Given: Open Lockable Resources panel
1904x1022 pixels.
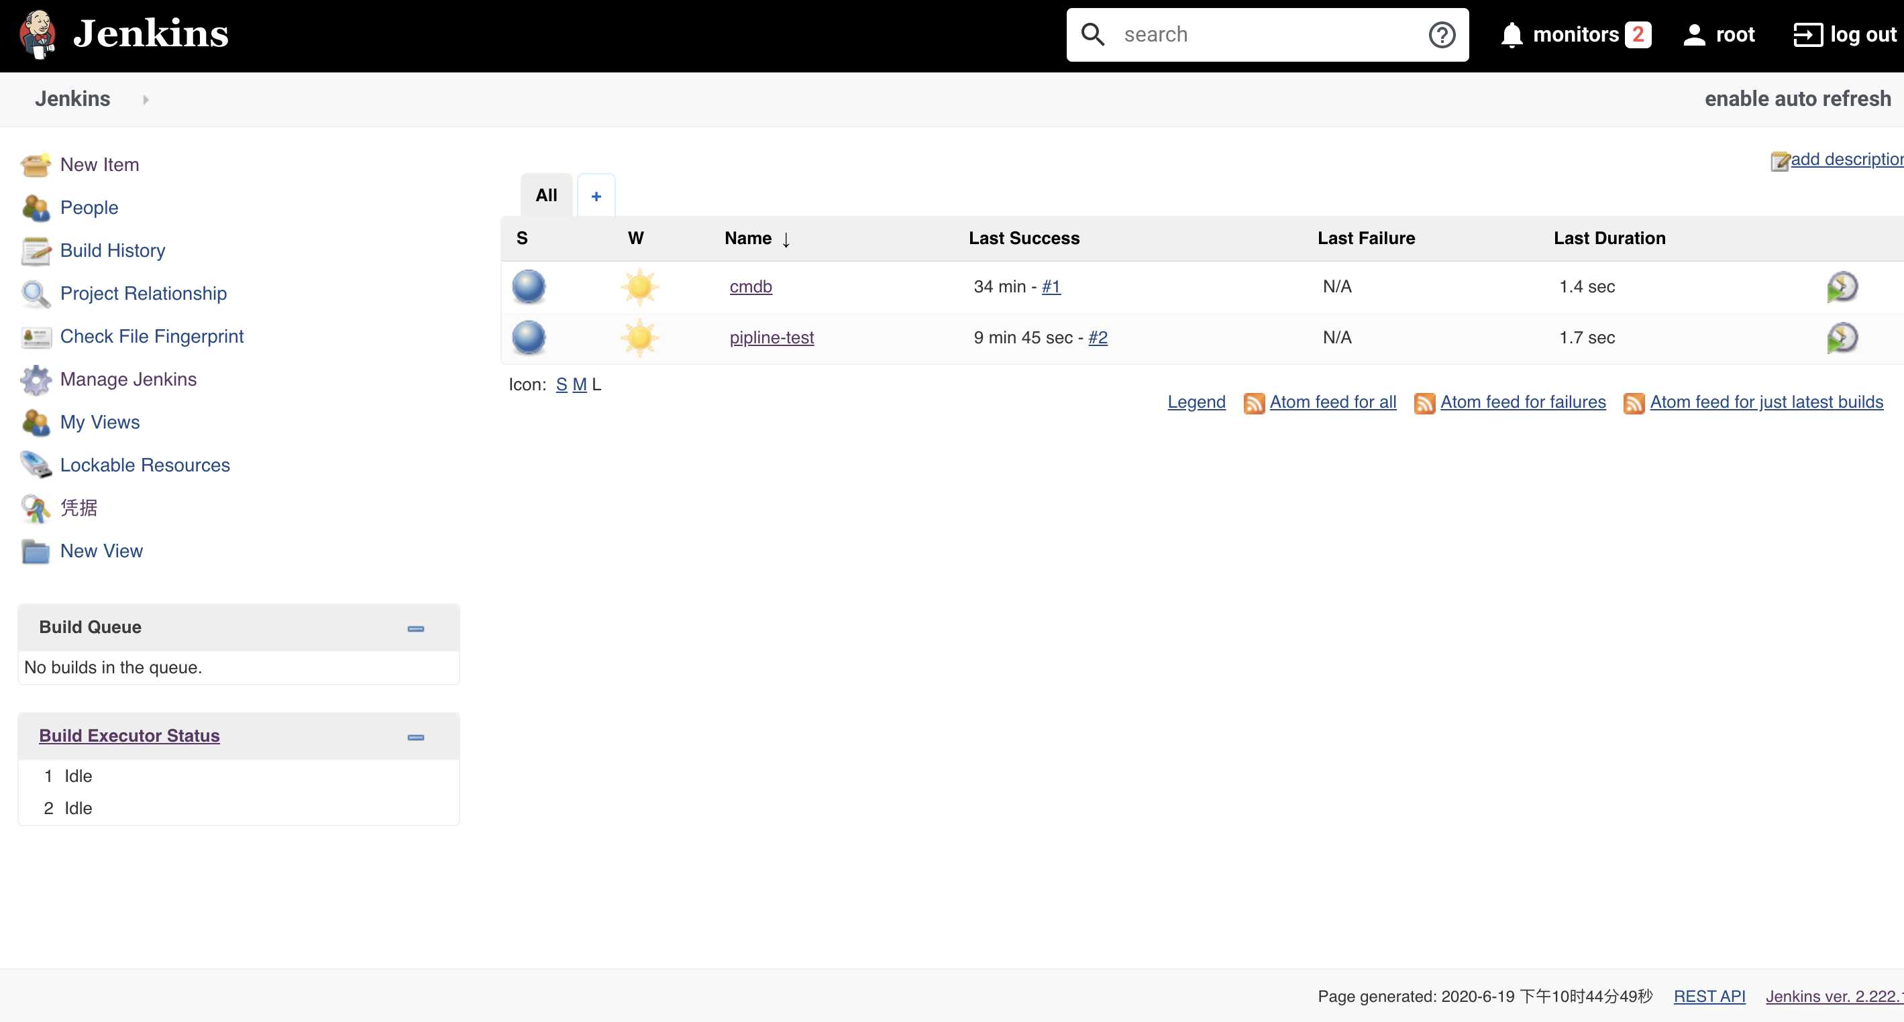Looking at the screenshot, I should [x=145, y=465].
